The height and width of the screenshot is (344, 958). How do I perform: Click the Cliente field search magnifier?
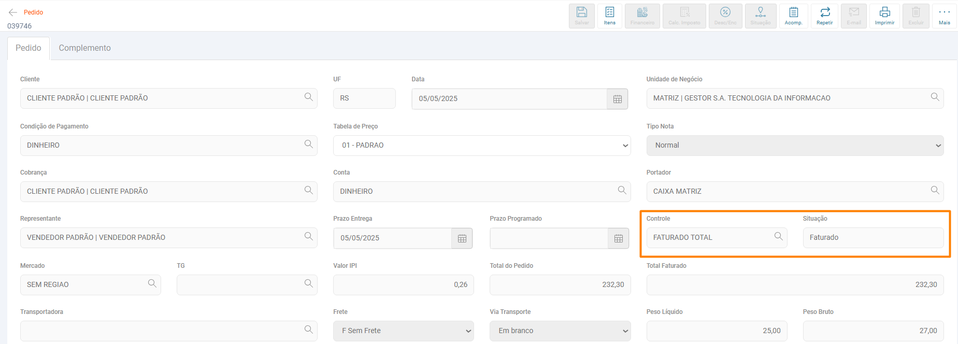(x=308, y=97)
